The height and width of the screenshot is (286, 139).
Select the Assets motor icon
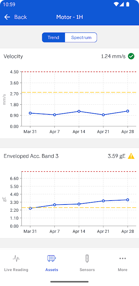coord(51,258)
